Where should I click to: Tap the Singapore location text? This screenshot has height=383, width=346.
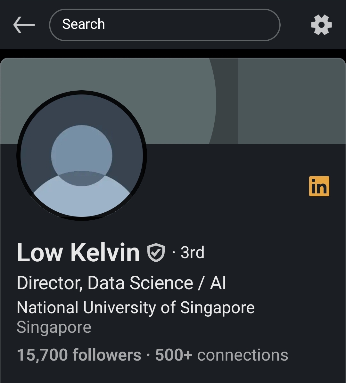coord(54,327)
